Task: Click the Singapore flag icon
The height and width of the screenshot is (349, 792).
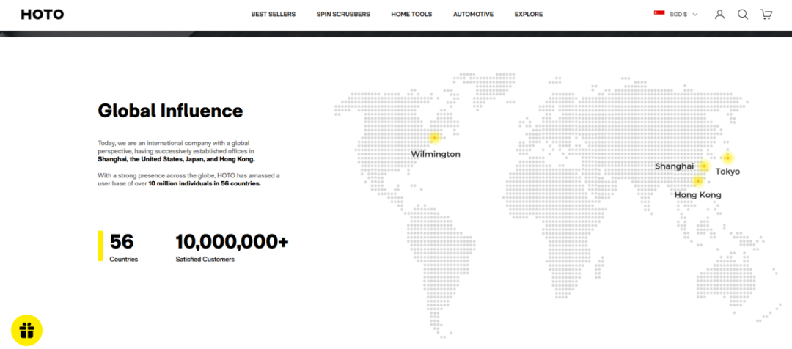Action: click(659, 14)
